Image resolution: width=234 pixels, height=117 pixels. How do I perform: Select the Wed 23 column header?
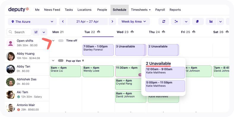click(123, 32)
